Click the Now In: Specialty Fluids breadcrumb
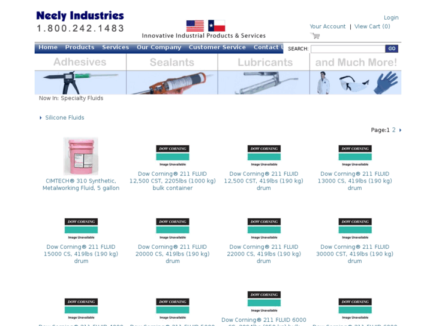Screen dimensions: 436x326 (x=71, y=98)
